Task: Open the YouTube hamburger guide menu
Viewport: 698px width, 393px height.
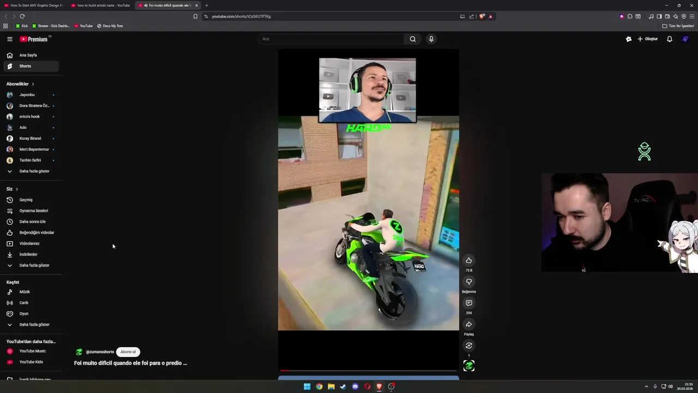Action: pos(9,39)
